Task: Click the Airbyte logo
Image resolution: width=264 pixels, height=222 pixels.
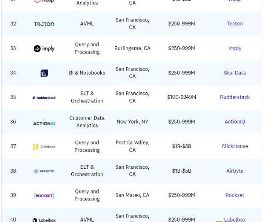Action: click(44, 171)
